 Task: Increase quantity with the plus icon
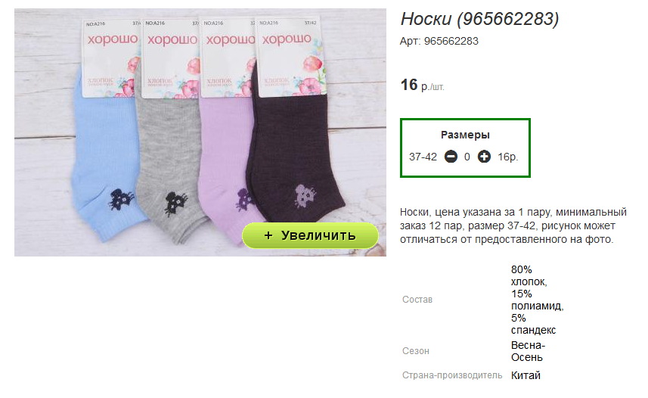pyautogui.click(x=484, y=157)
